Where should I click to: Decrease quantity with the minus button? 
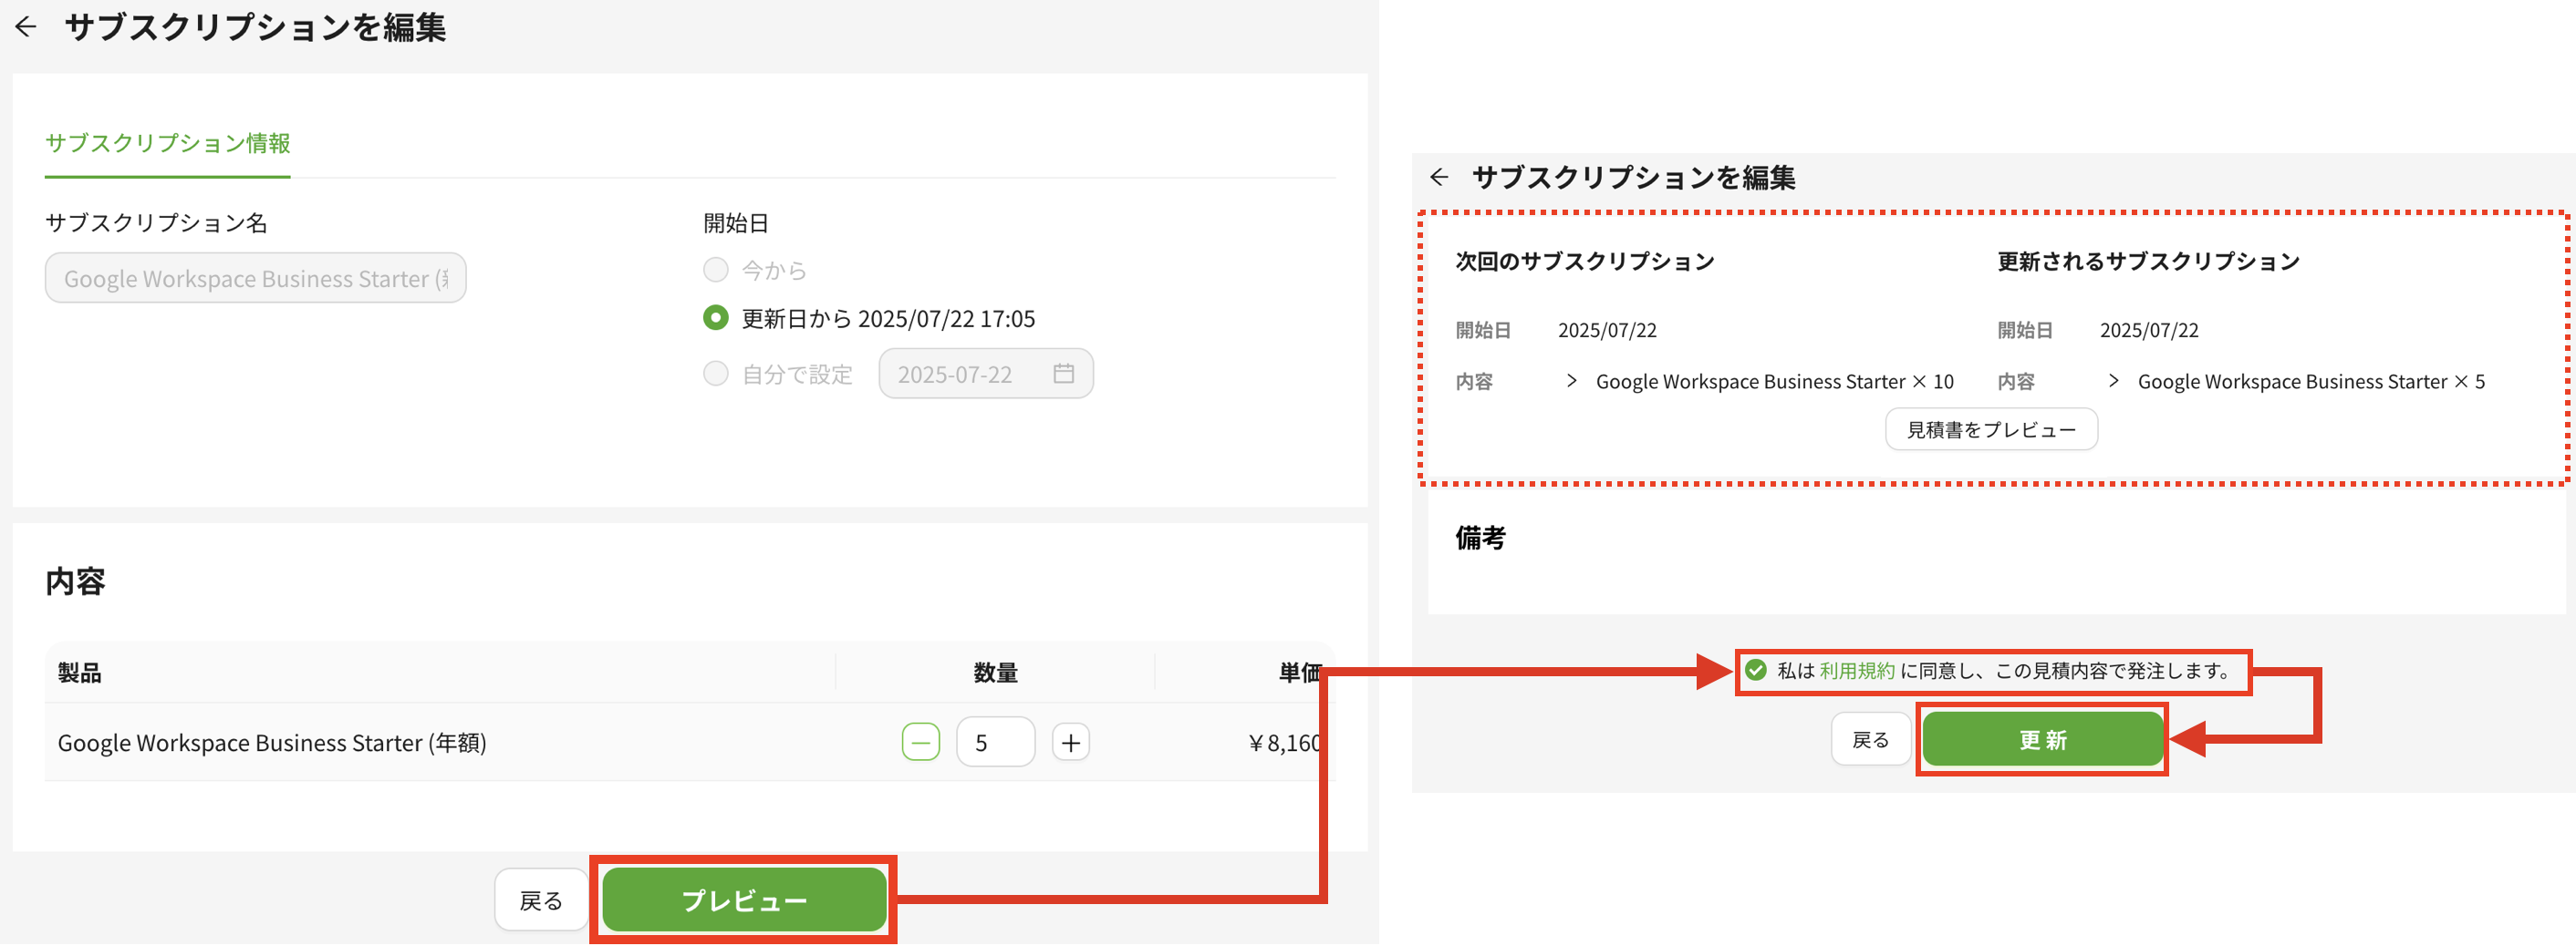[x=920, y=742]
